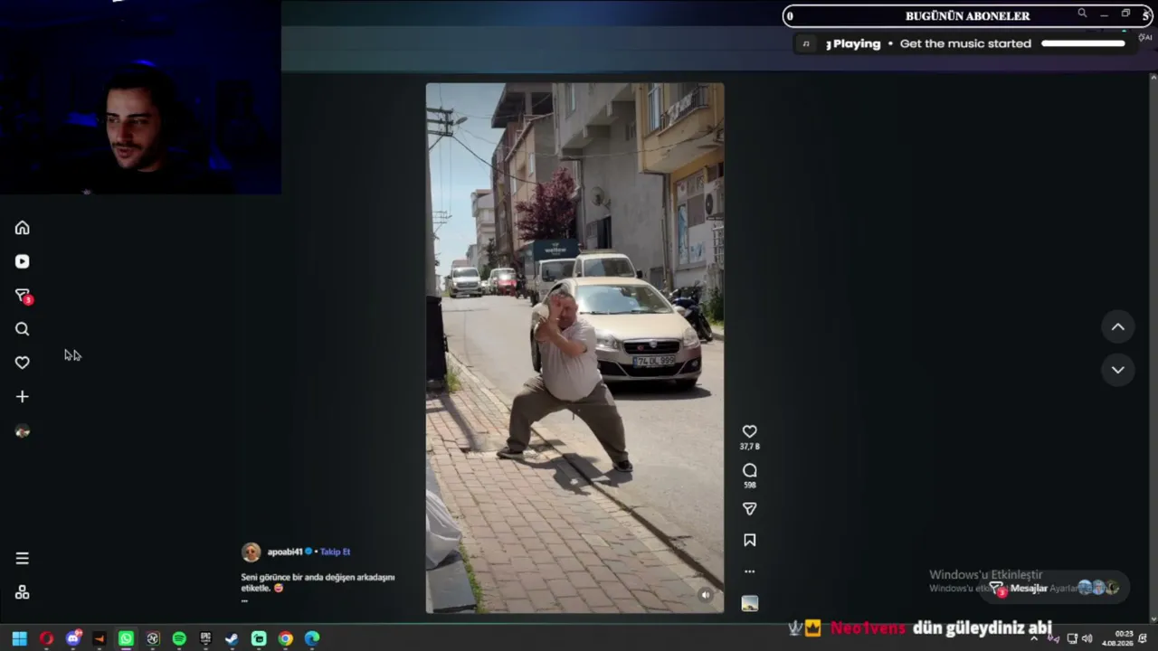Expand the reel caption ellipsis
This screenshot has height=651, width=1158.
(x=244, y=600)
